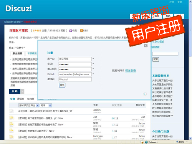This screenshot has height=144, width=192.
Task: Click the 作者 column header
Action: 96,105
